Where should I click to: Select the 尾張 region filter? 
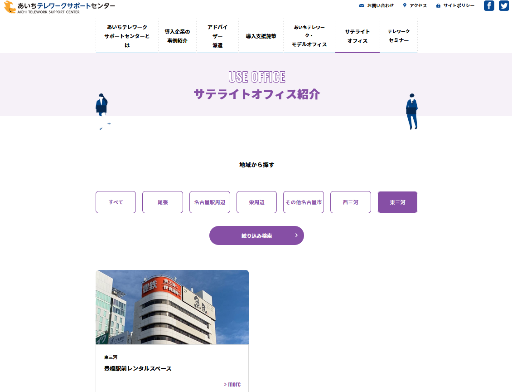click(163, 202)
